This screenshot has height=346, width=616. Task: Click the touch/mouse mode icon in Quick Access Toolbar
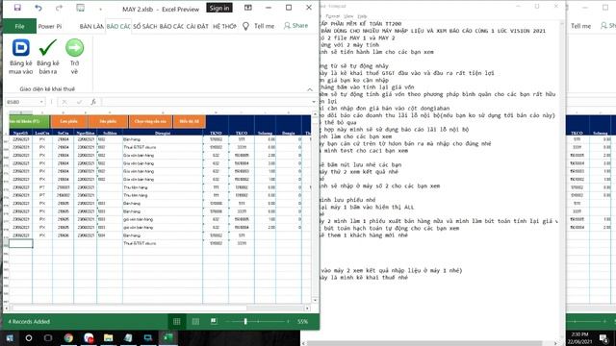(80, 8)
